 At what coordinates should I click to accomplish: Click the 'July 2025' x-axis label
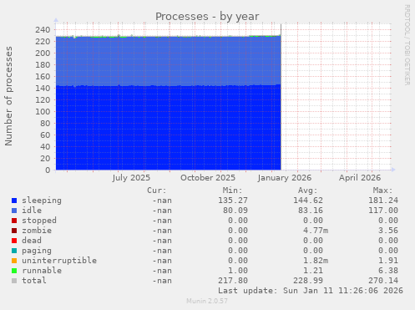point(131,178)
